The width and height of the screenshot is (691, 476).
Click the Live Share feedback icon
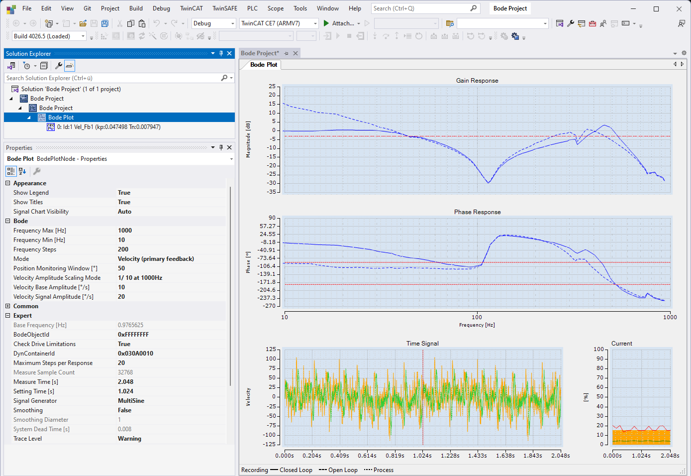pos(681,23)
